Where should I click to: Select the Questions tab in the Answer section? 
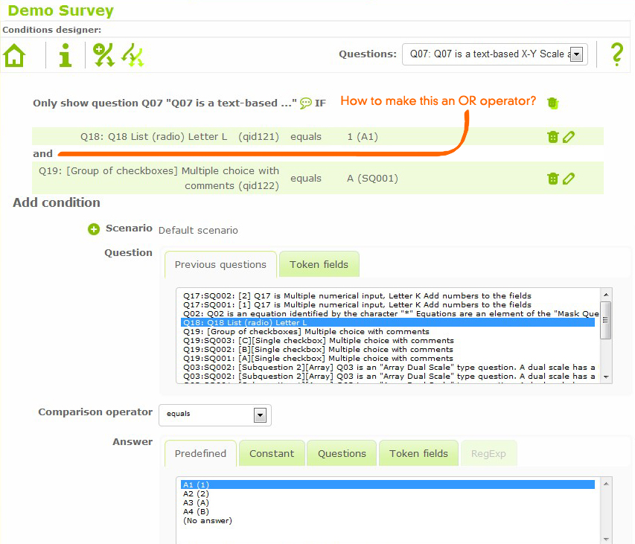click(x=342, y=454)
